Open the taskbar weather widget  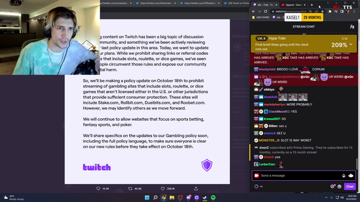13,198
